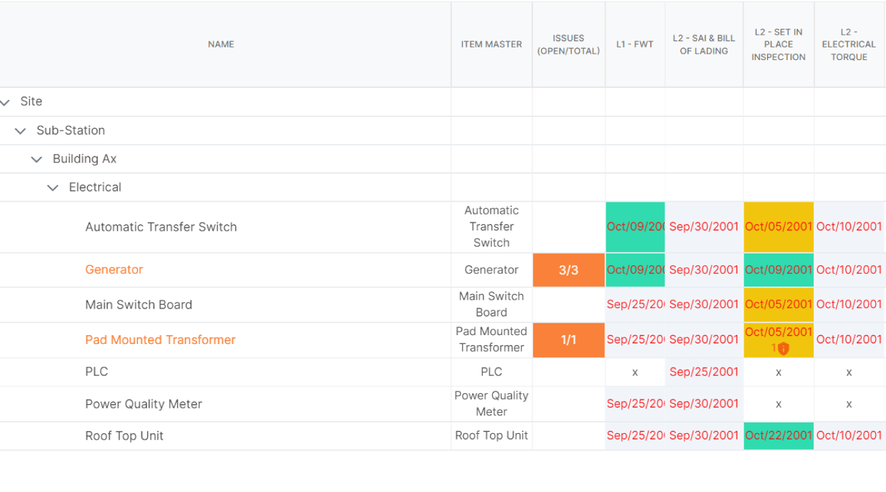This screenshot has height=492, width=886.
Task: Collapse the Electrical group chevron
Action: click(x=53, y=188)
